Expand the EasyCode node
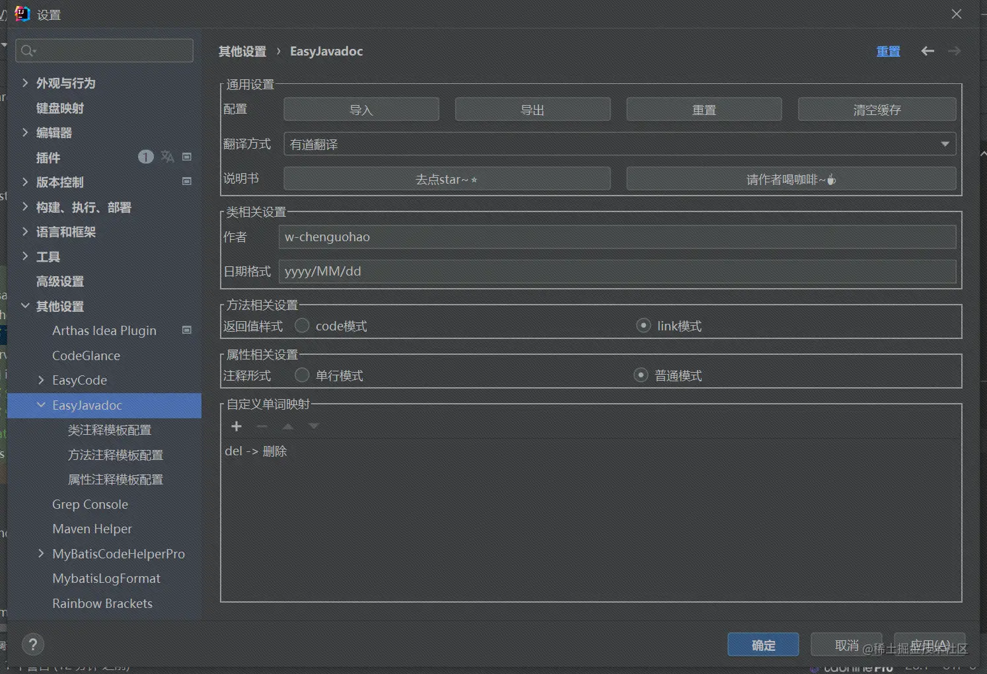Screen dimensions: 987x674 [x=41, y=380]
